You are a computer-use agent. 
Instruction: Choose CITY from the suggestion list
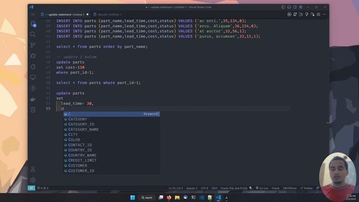112,135
